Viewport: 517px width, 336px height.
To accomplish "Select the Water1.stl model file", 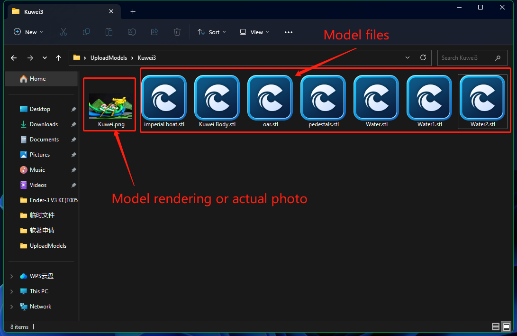I will [429, 99].
